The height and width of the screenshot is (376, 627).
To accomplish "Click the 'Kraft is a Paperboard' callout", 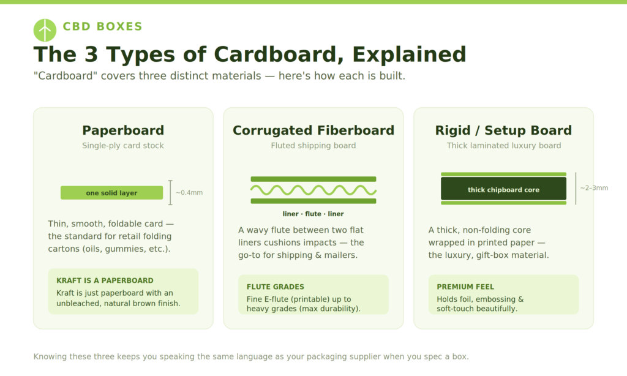I will click(123, 291).
